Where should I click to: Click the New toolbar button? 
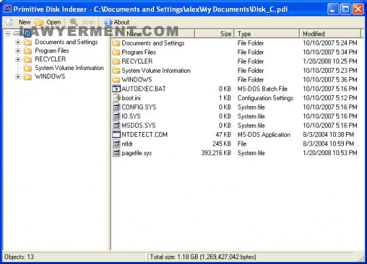[x=18, y=22]
